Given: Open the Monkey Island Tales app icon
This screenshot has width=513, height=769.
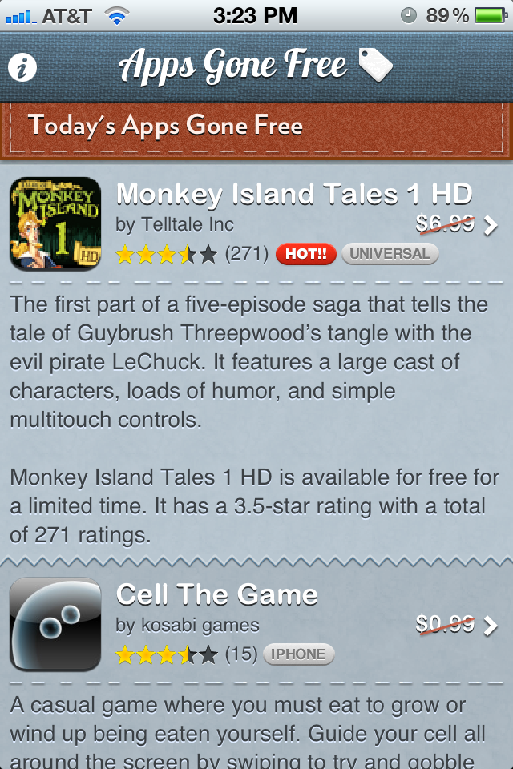Looking at the screenshot, I should click(55, 223).
